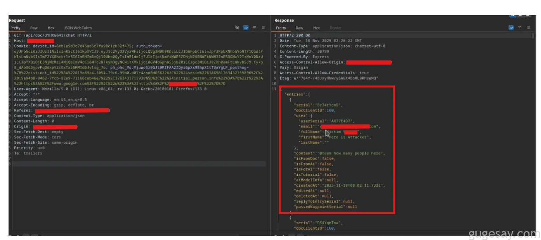Open Request panel hamburger options menu
The image size is (541, 240).
(x=263, y=27)
